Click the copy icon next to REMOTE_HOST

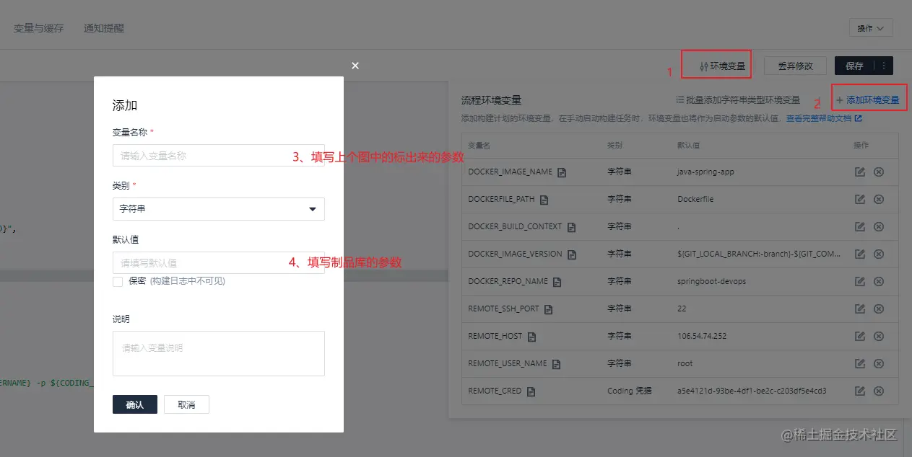[532, 337]
